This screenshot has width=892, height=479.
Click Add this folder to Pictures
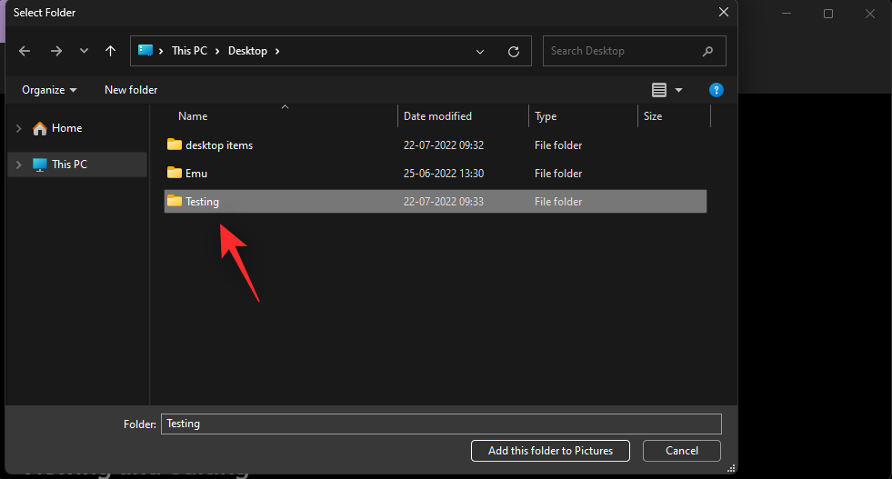[x=550, y=451]
